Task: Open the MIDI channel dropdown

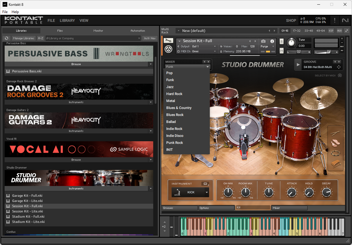Action: coord(215,51)
